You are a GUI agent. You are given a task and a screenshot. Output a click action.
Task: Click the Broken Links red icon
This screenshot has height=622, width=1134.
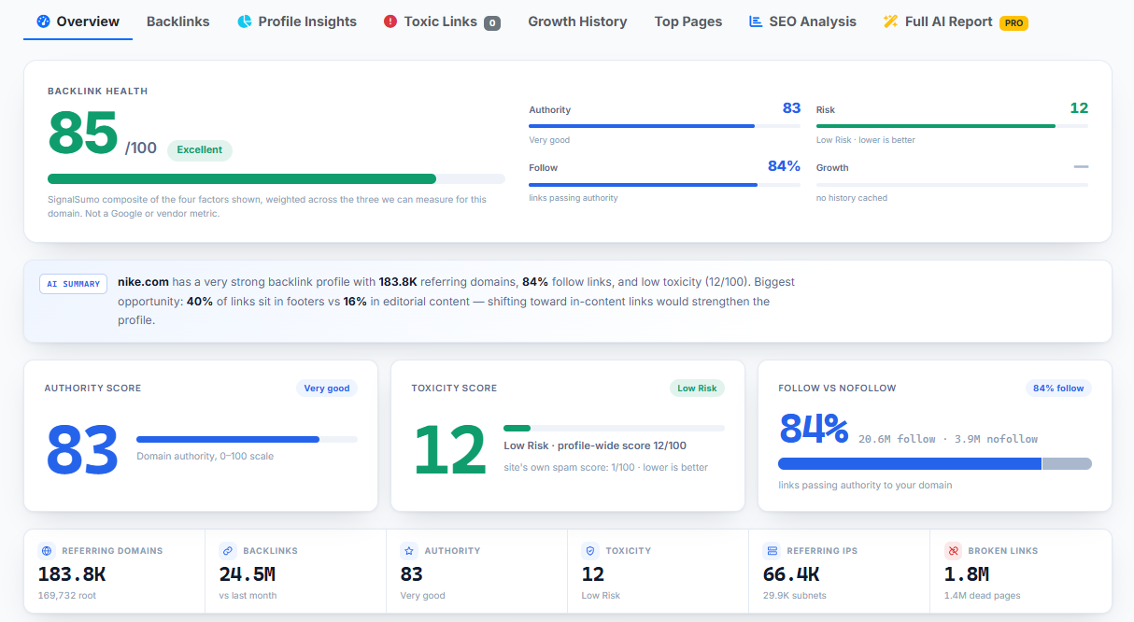953,551
